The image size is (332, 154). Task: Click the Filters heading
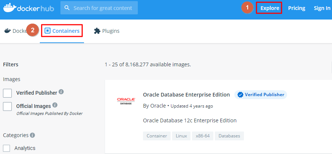[x=11, y=64]
